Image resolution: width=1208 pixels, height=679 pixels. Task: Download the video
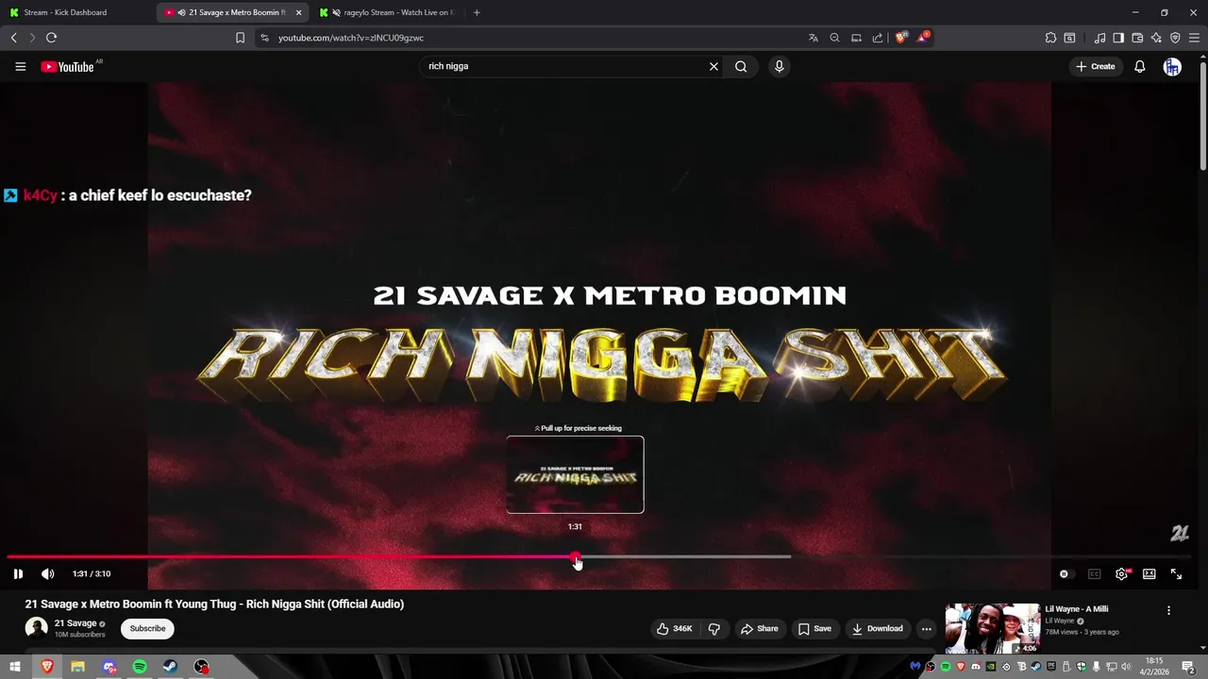[877, 629]
